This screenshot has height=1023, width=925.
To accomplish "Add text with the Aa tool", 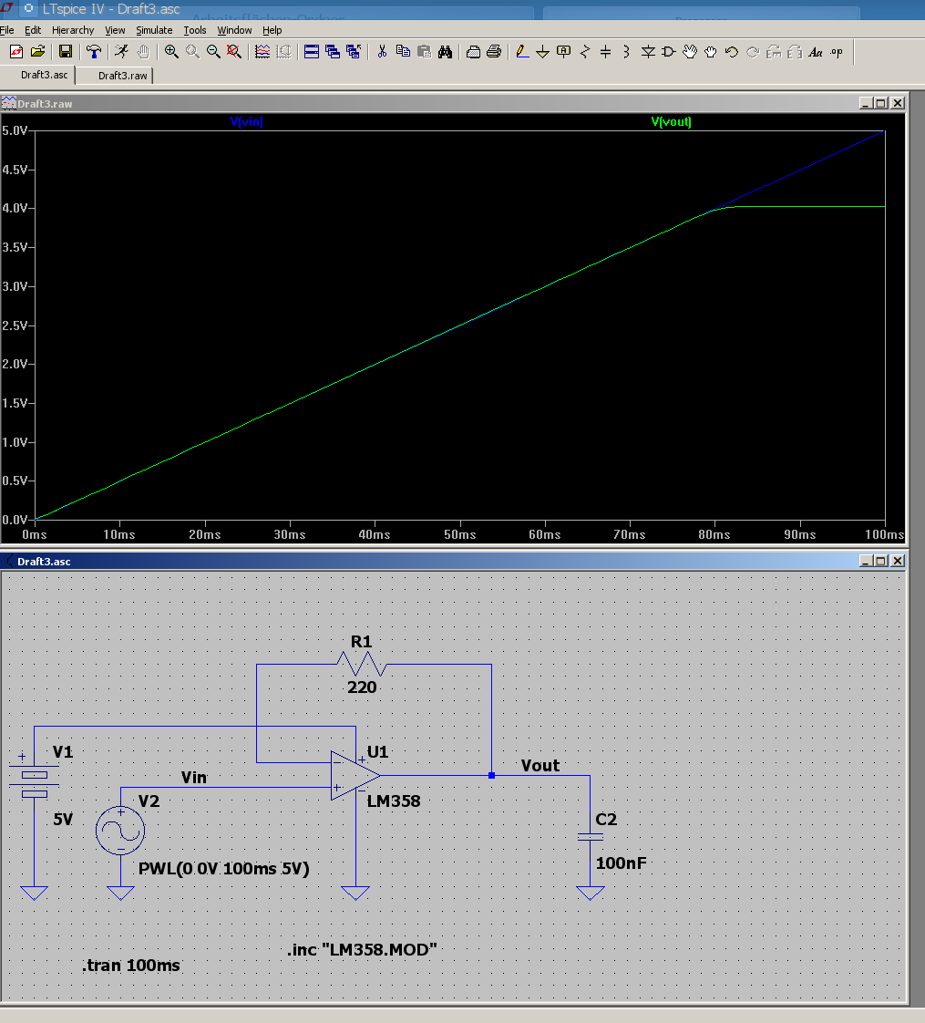I will (816, 52).
